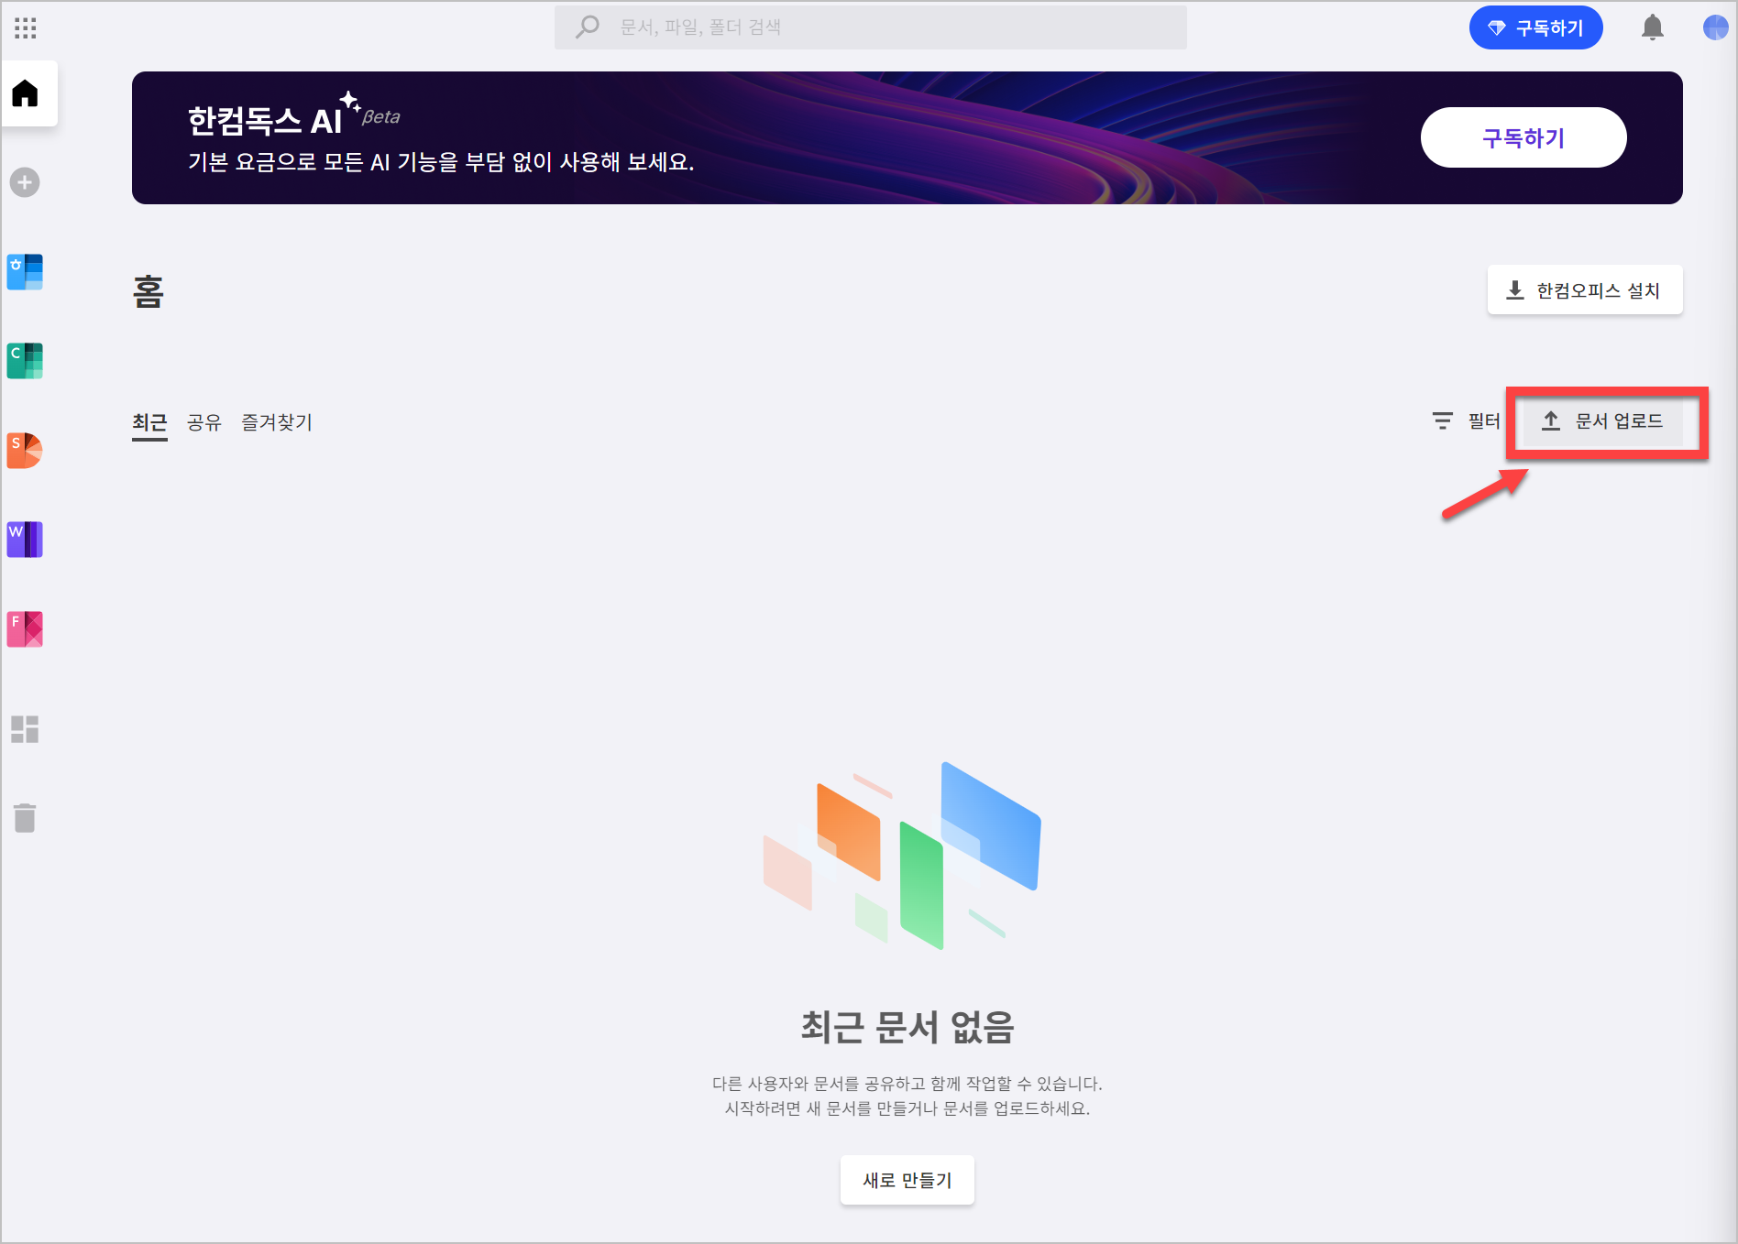1738x1244 pixels.
Task: Click the 홈 page heading
Action: 148,291
